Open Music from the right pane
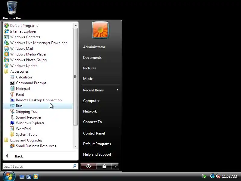 click(88, 79)
